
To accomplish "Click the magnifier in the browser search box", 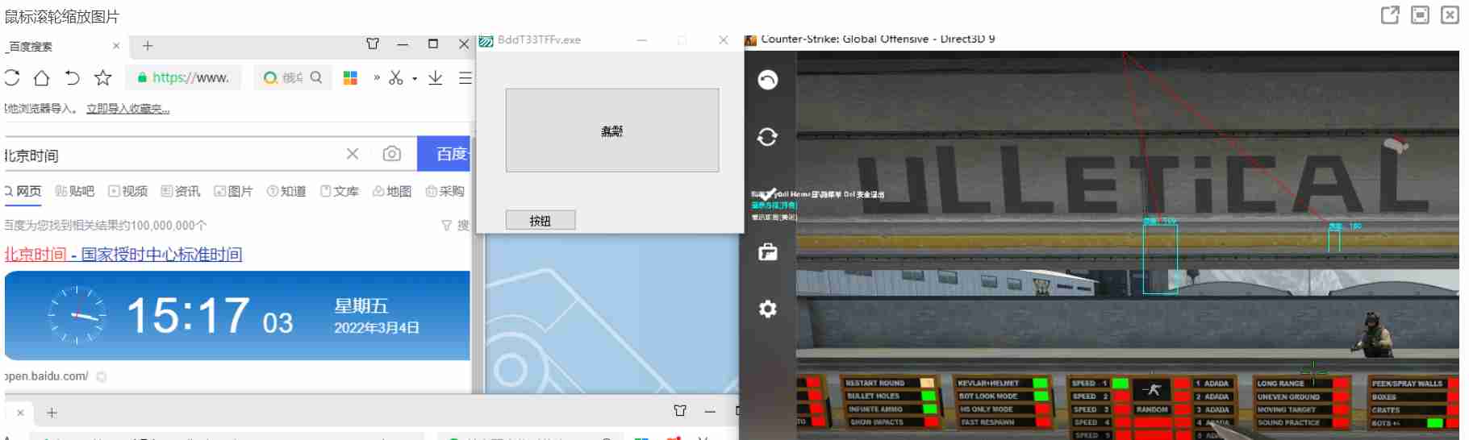I will coord(316,77).
